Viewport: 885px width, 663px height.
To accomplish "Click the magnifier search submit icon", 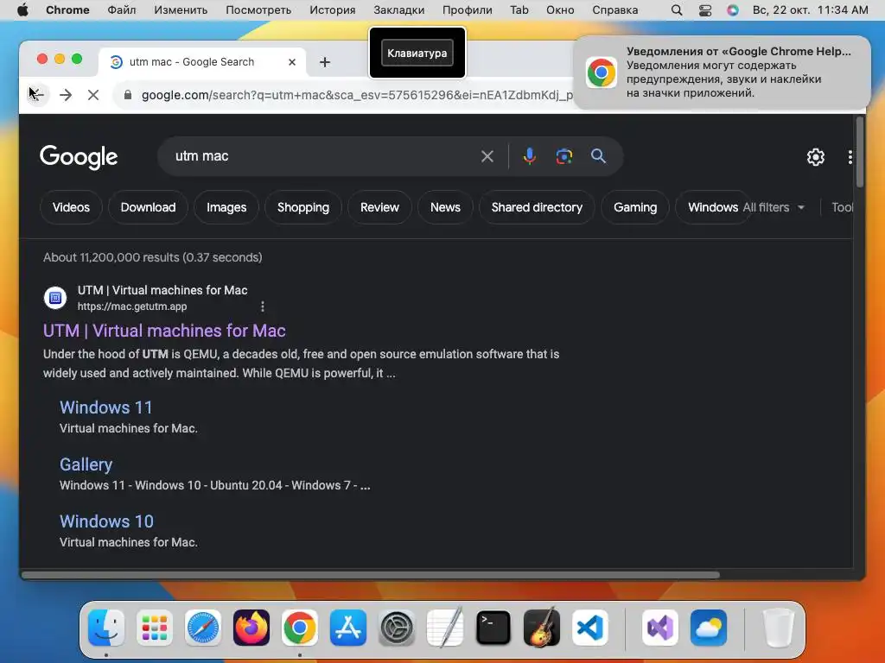I will [598, 156].
